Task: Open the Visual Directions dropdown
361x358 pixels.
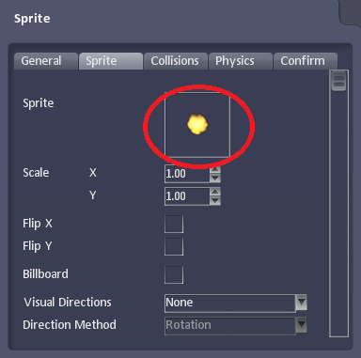Action: [x=236, y=303]
